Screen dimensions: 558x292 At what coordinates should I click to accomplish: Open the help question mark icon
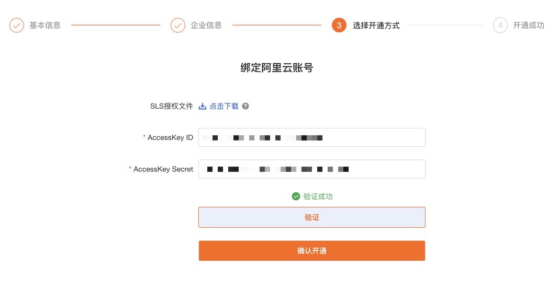245,106
